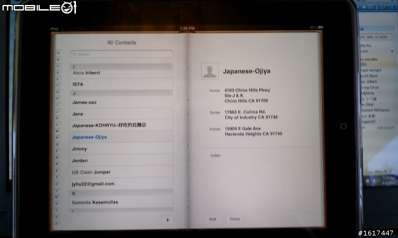Jump to index letter G in the side index
Viewport: 398px width, 238px height.
[x=58, y=91]
